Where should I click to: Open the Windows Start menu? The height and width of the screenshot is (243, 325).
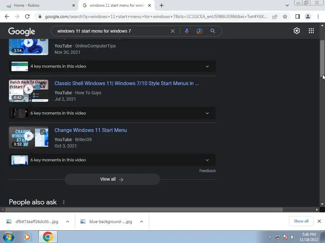click(x=8, y=237)
